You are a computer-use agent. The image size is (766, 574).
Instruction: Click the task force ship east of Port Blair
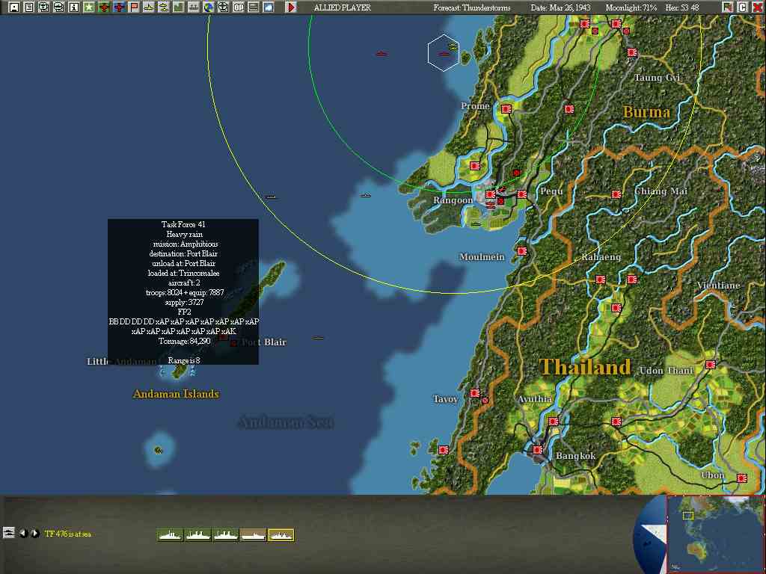coord(319,338)
